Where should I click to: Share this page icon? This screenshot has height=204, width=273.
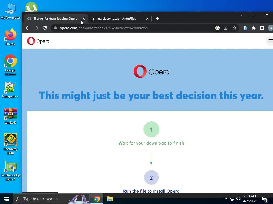(226, 28)
